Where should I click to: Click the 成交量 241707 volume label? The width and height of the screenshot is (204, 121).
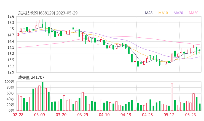pos(31,78)
